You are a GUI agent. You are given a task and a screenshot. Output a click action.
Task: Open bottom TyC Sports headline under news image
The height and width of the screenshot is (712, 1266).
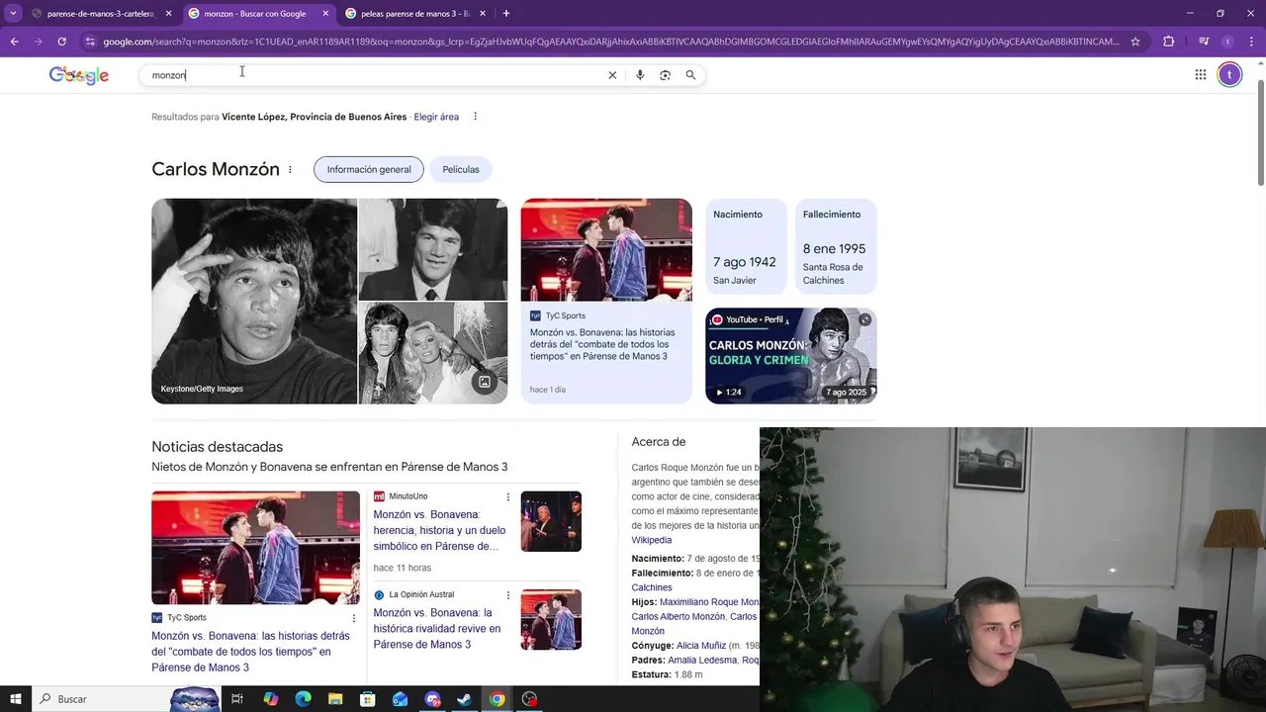(x=250, y=652)
